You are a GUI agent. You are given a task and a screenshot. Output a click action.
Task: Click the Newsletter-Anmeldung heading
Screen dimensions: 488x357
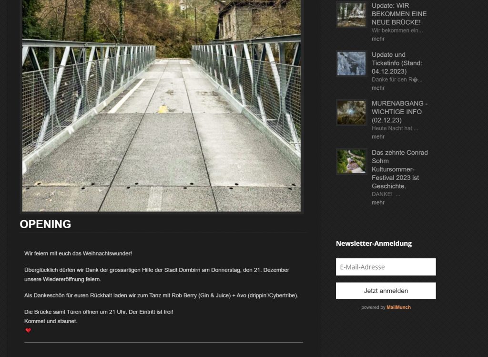(x=374, y=243)
